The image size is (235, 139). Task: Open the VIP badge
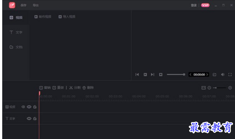click(205, 5)
